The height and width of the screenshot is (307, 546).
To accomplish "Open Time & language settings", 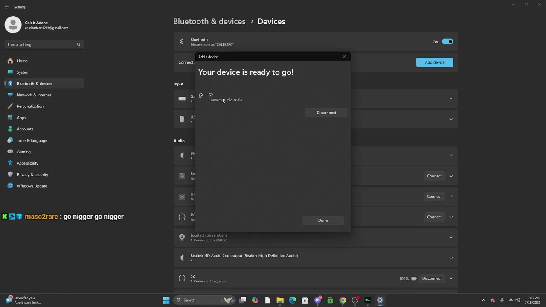I will pos(44,140).
